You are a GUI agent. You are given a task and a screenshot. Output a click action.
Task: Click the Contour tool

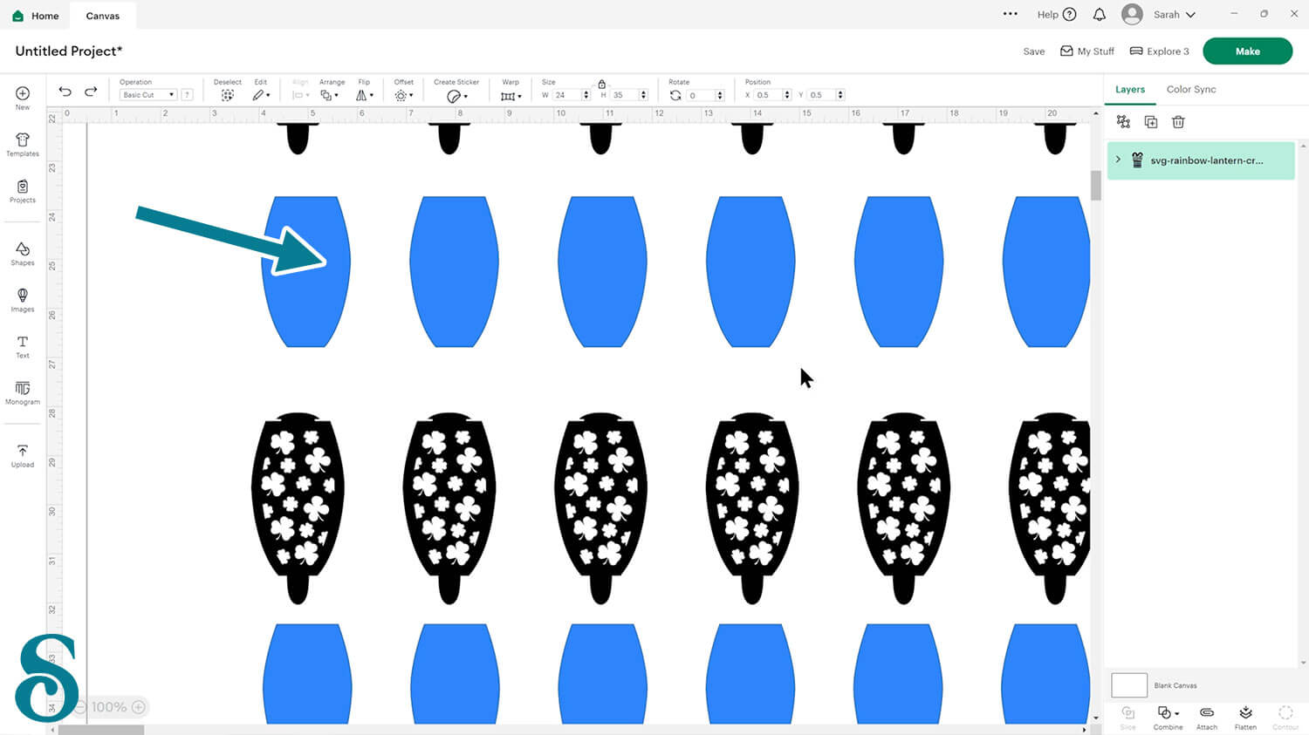click(x=1285, y=718)
